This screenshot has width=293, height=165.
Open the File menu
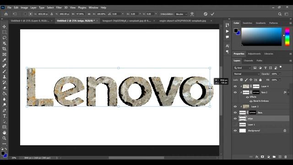[x=9, y=8]
